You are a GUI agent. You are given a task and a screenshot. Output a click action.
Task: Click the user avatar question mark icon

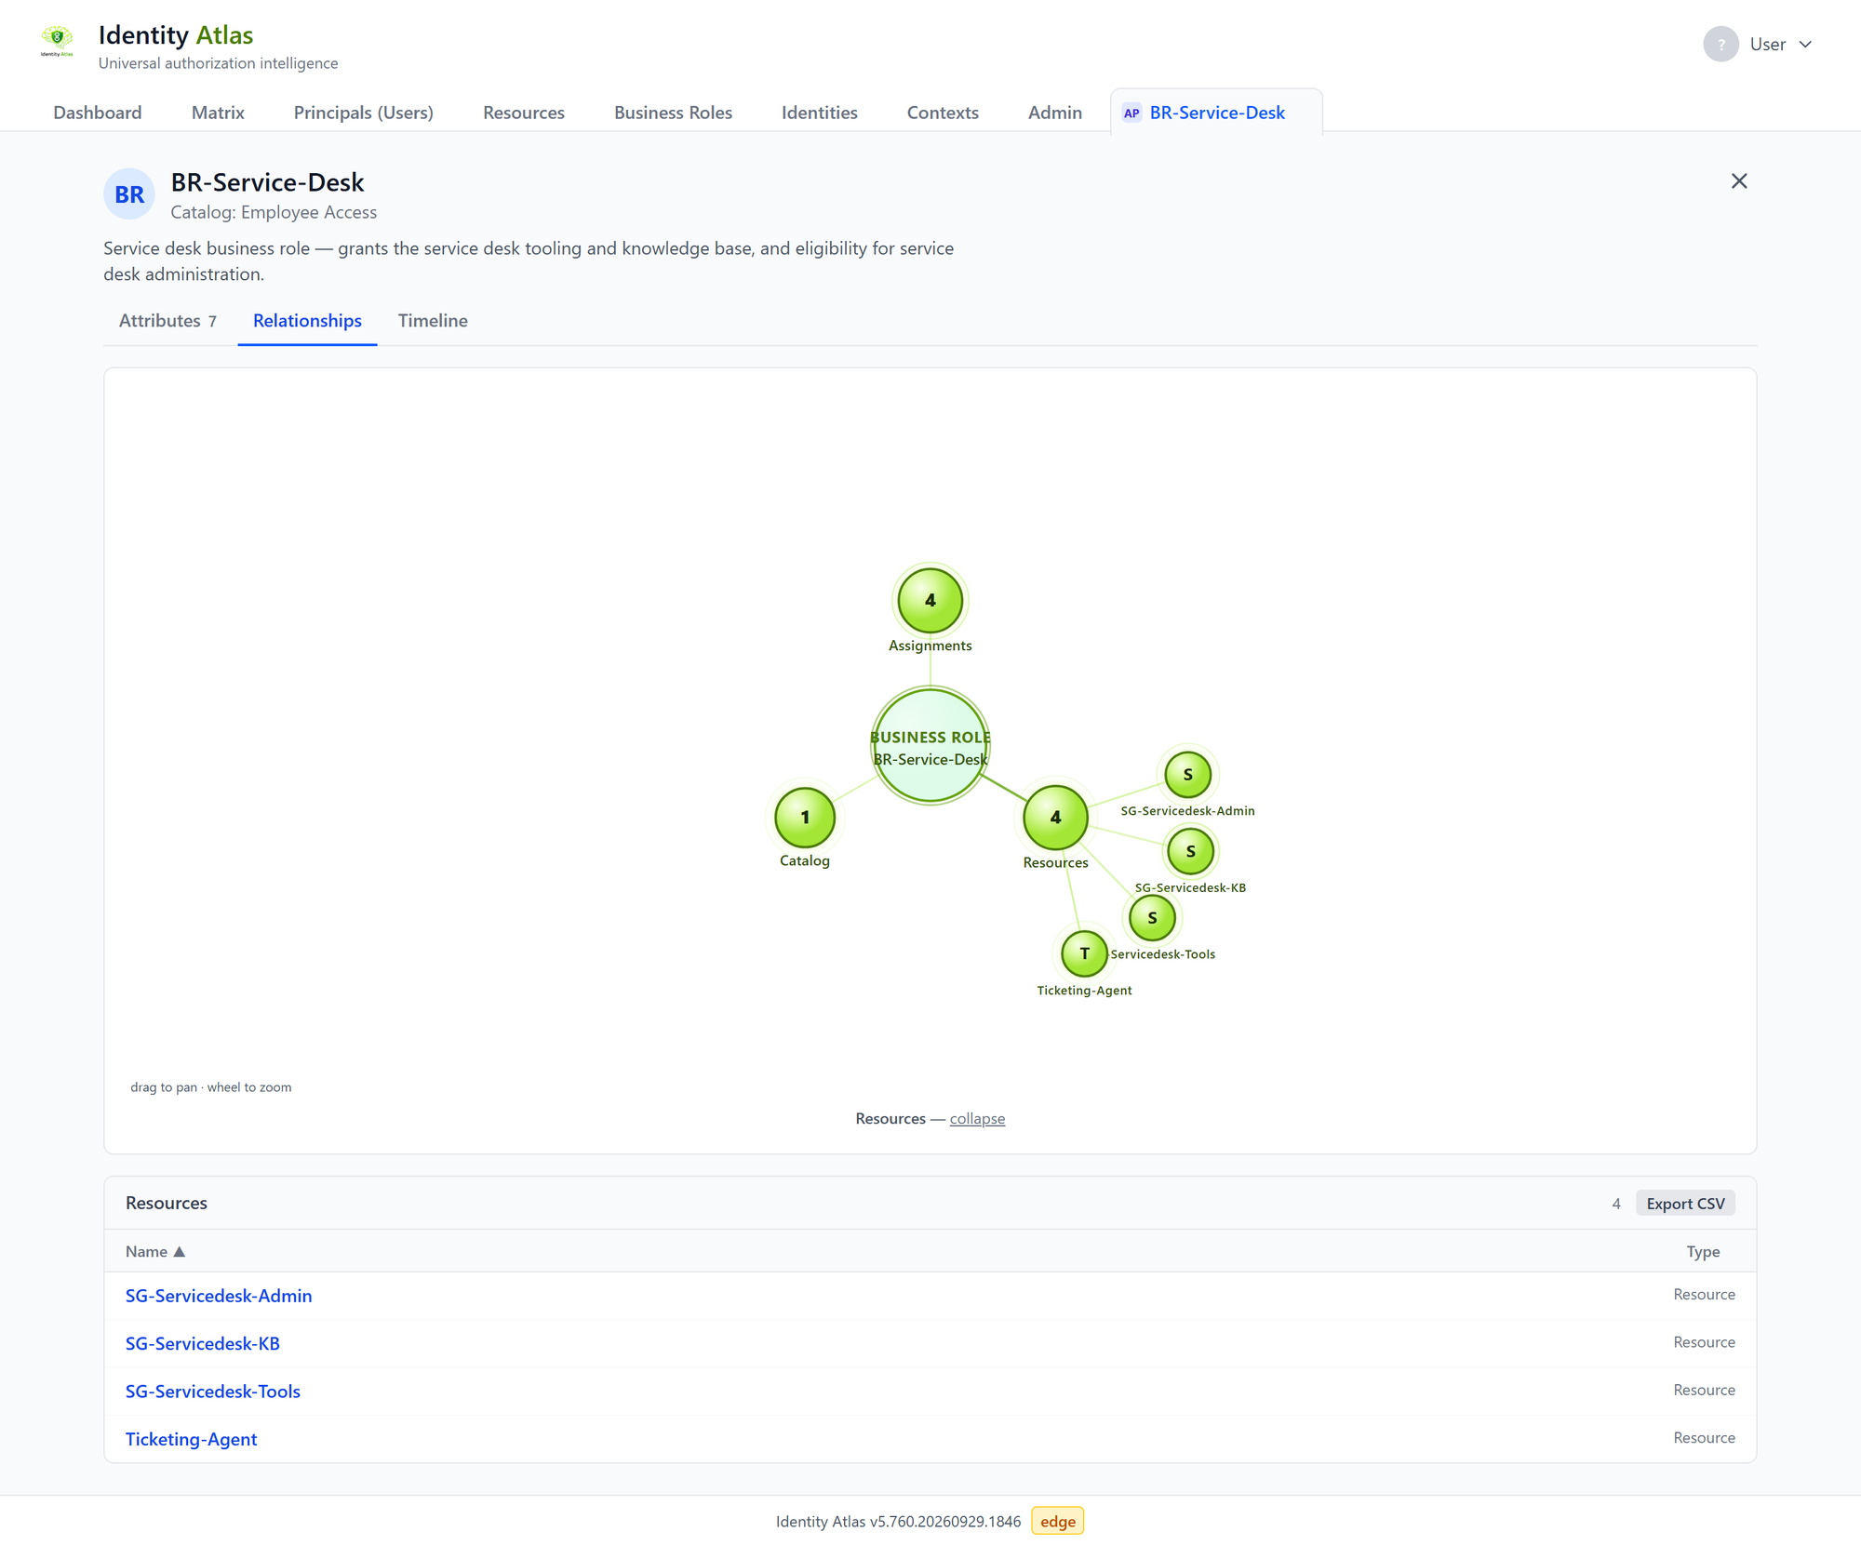1720,45
